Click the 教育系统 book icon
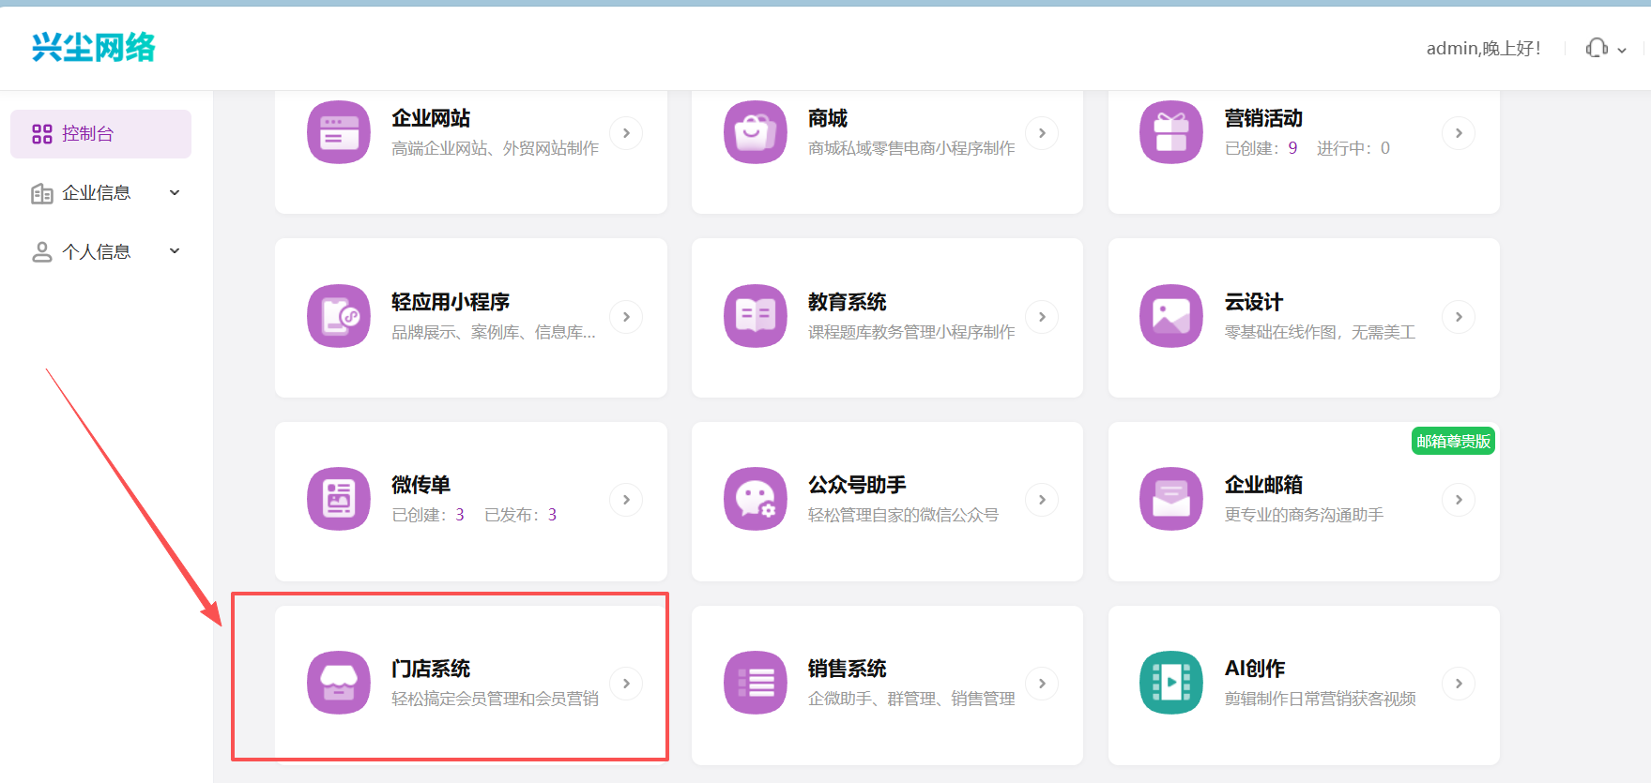Viewport: 1651px width, 783px height. click(x=755, y=316)
